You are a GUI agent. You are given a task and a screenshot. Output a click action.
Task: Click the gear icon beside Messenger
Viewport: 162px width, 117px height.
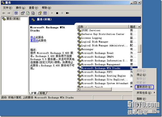pos(79,49)
